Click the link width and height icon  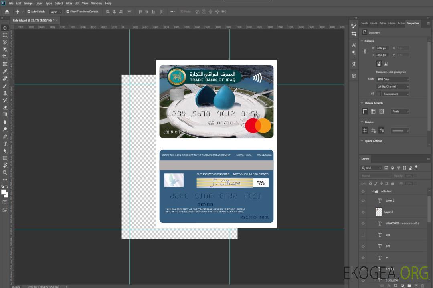pyautogui.click(x=365, y=51)
